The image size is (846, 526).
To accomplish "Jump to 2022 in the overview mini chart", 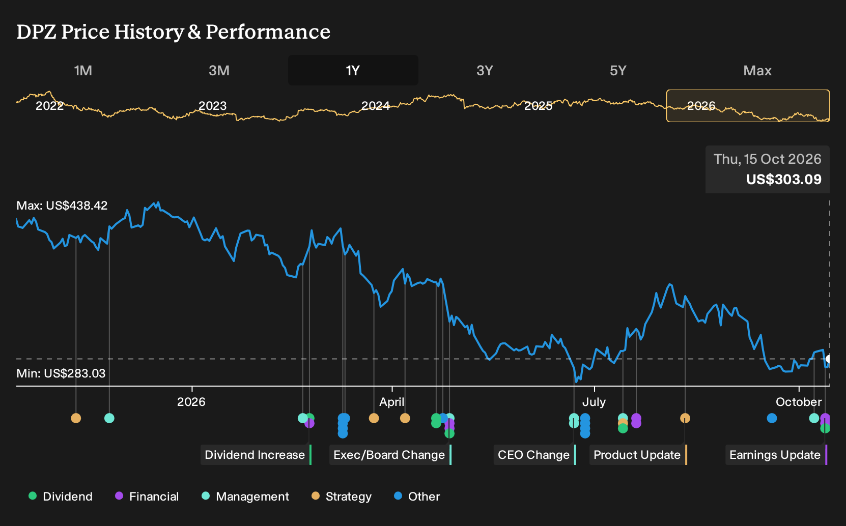I will 49,106.
